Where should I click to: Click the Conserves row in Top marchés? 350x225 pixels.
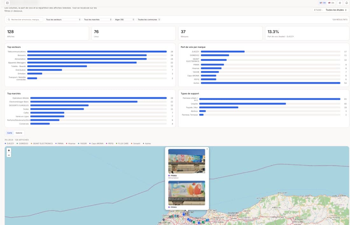pyautogui.click(x=90, y=124)
